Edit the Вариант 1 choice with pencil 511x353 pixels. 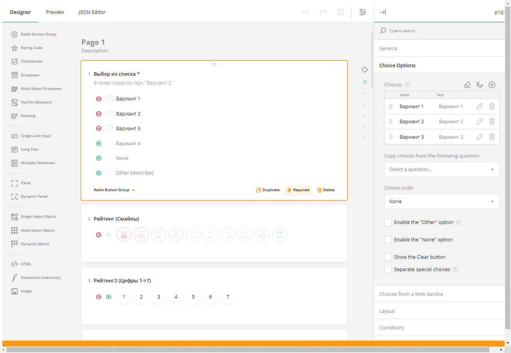479,106
